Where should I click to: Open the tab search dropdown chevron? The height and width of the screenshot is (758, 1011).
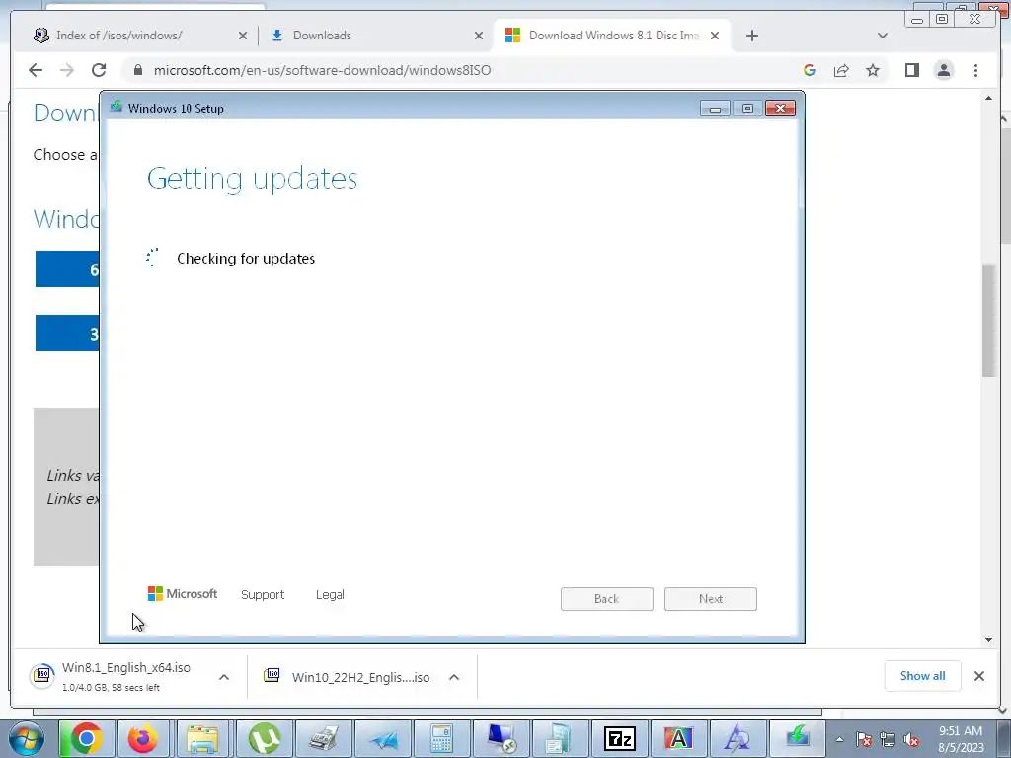tap(883, 36)
